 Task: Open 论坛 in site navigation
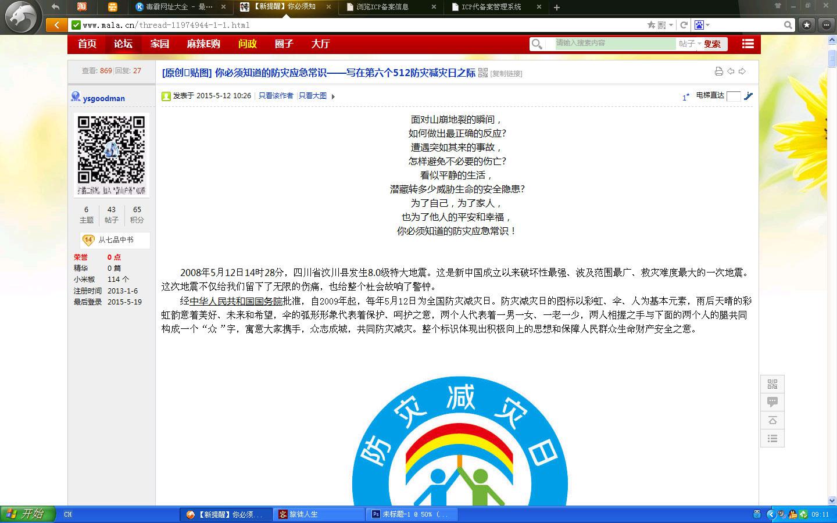[123, 44]
